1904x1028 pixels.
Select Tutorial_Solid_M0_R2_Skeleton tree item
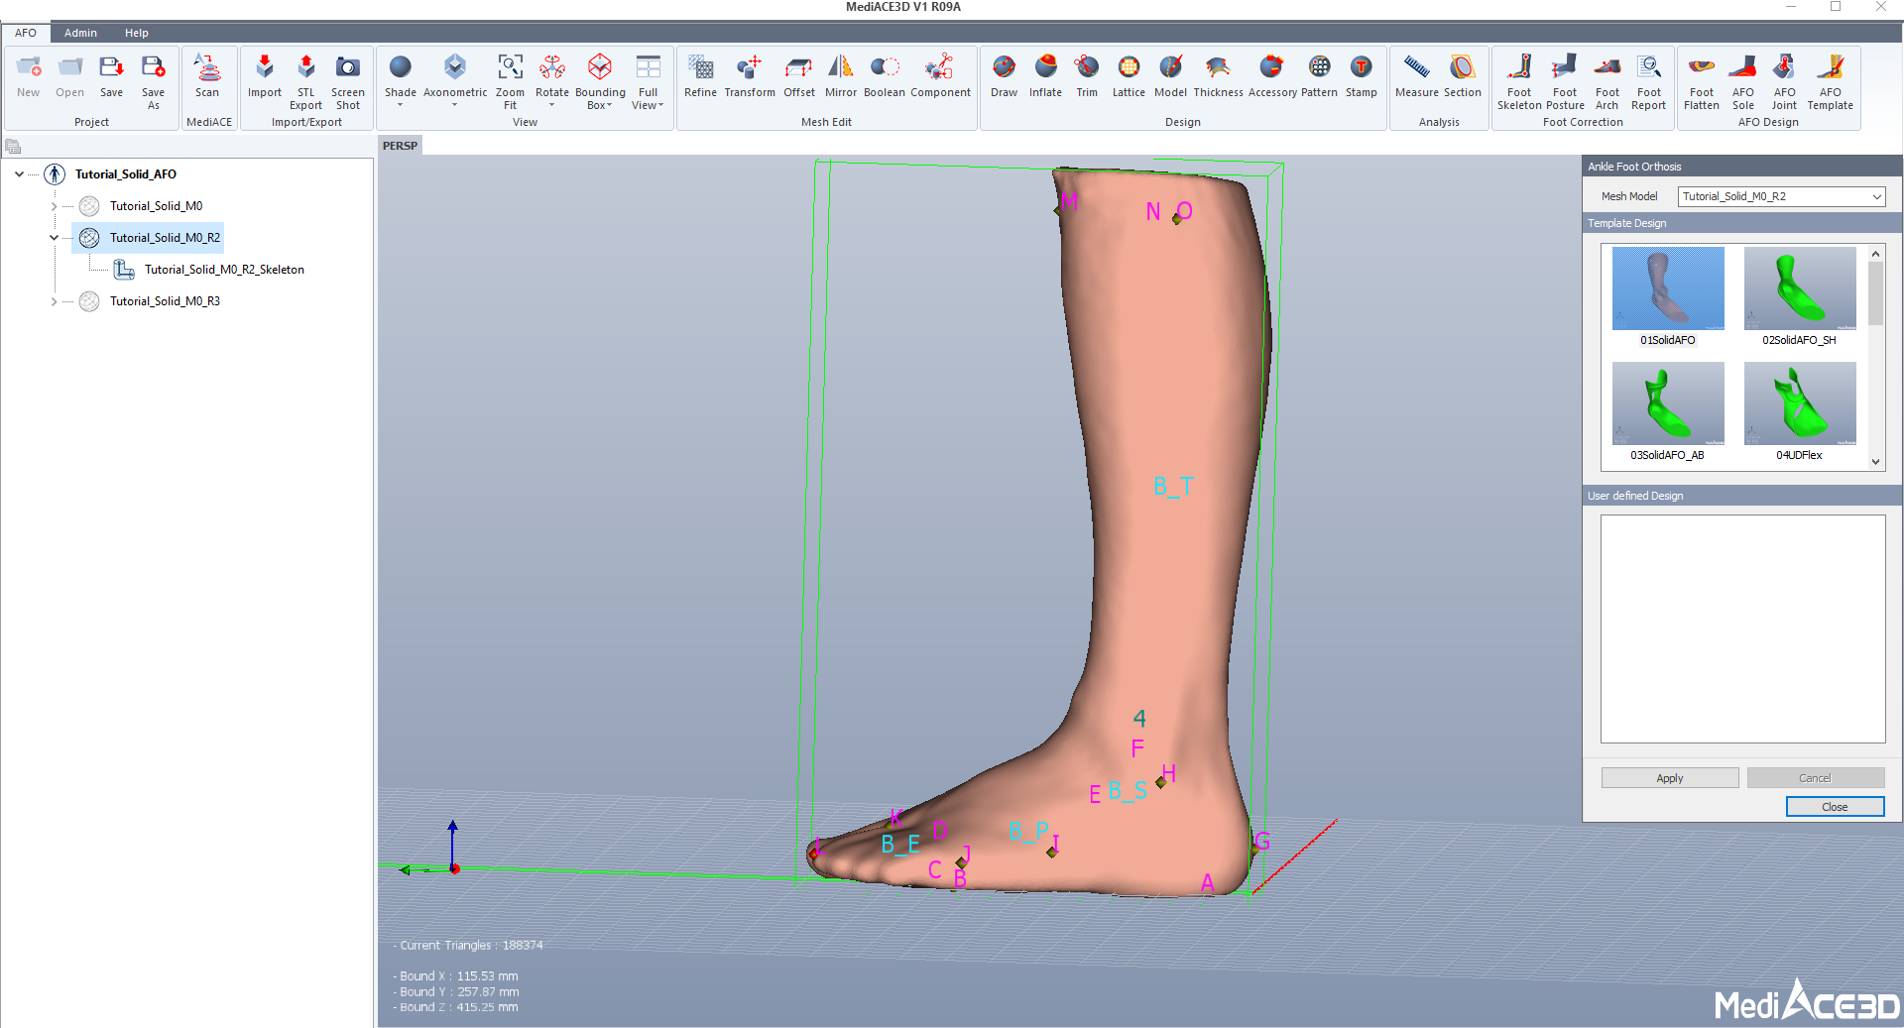[224, 270]
